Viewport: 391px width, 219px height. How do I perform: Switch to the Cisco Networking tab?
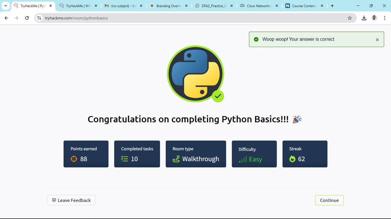[x=259, y=6]
